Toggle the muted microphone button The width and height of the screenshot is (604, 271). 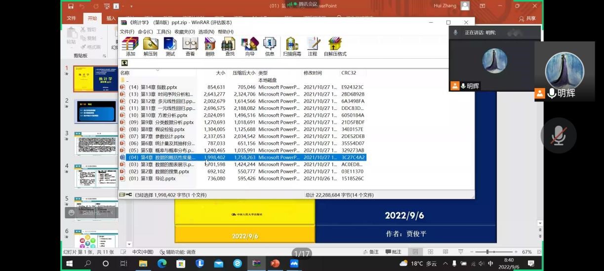tap(558, 135)
